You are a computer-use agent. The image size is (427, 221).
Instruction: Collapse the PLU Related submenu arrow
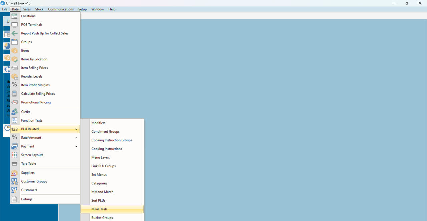click(x=76, y=129)
